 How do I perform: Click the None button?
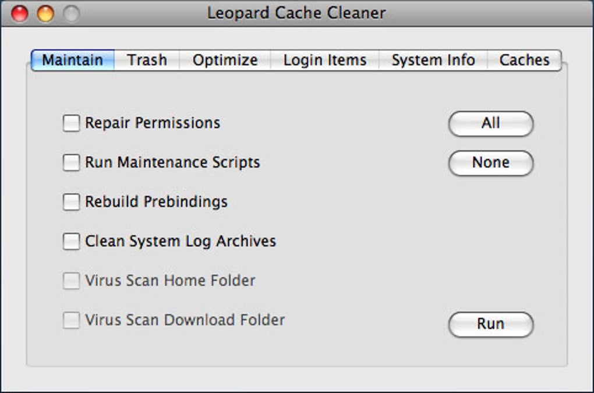(490, 163)
